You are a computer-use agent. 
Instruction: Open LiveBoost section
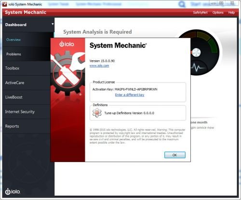pos(13,97)
